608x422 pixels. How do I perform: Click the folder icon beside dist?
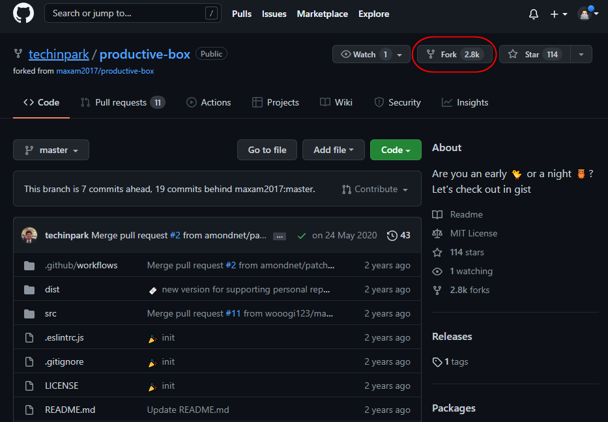point(29,290)
